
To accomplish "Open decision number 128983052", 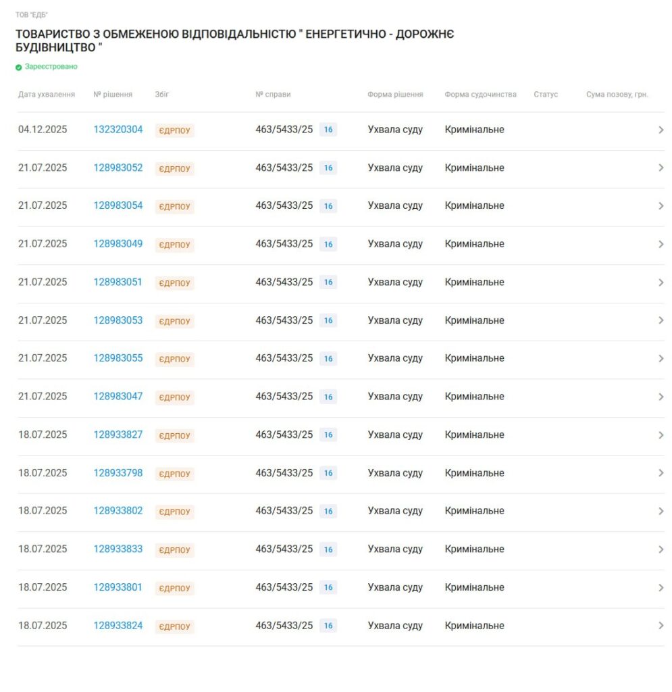I will [x=118, y=168].
